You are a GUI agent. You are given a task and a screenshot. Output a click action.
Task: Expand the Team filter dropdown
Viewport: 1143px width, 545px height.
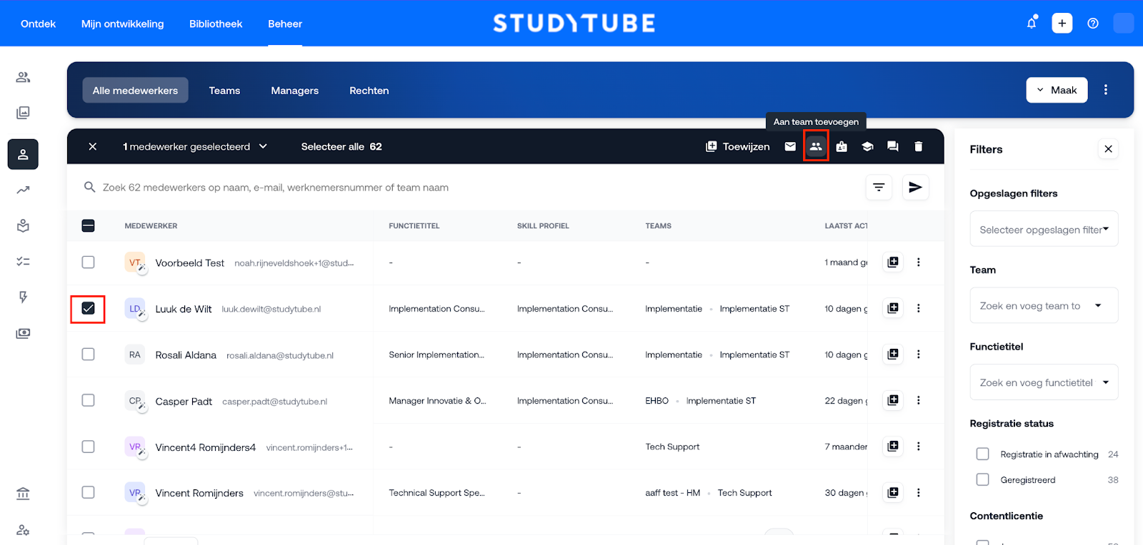click(x=1044, y=305)
